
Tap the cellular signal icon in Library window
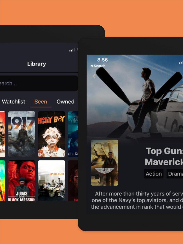72,50
